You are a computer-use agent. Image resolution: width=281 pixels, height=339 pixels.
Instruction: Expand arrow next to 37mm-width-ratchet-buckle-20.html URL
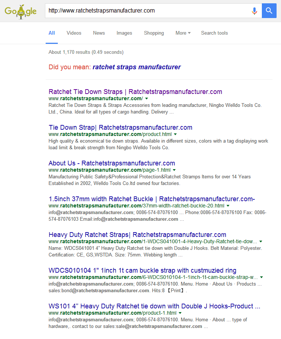[x=228, y=206]
